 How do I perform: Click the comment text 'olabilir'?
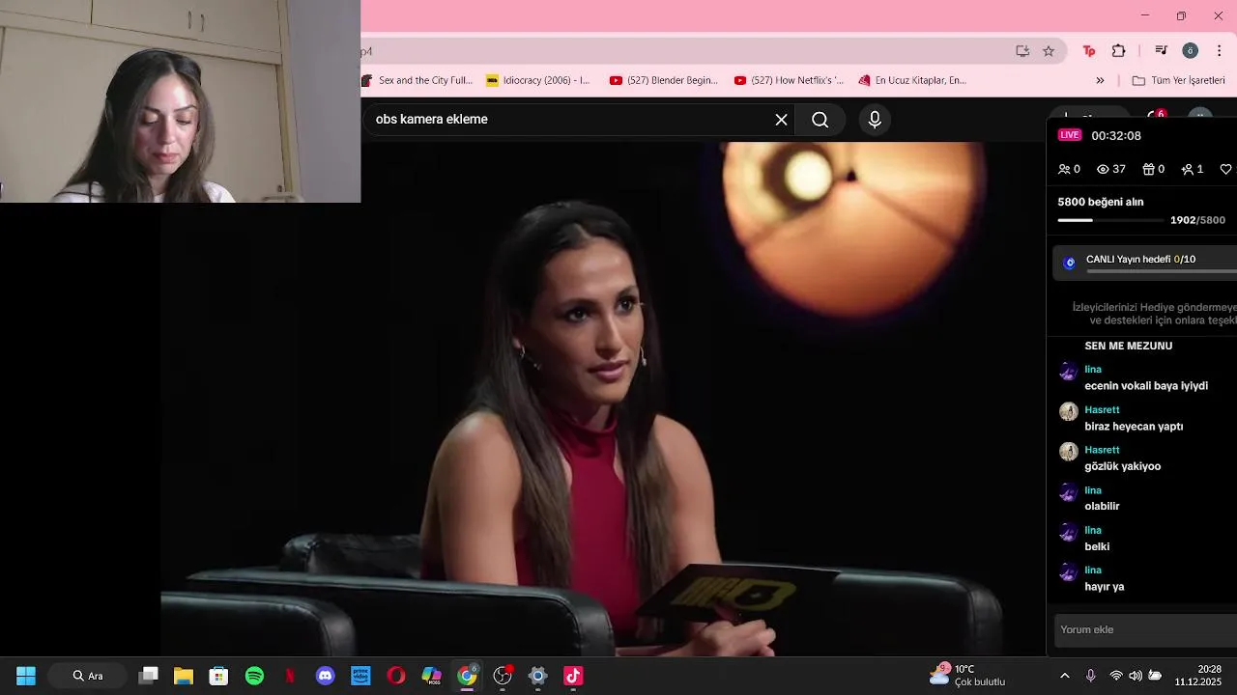tap(1102, 507)
